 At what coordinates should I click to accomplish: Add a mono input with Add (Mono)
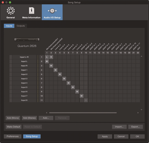[x=13, y=118]
